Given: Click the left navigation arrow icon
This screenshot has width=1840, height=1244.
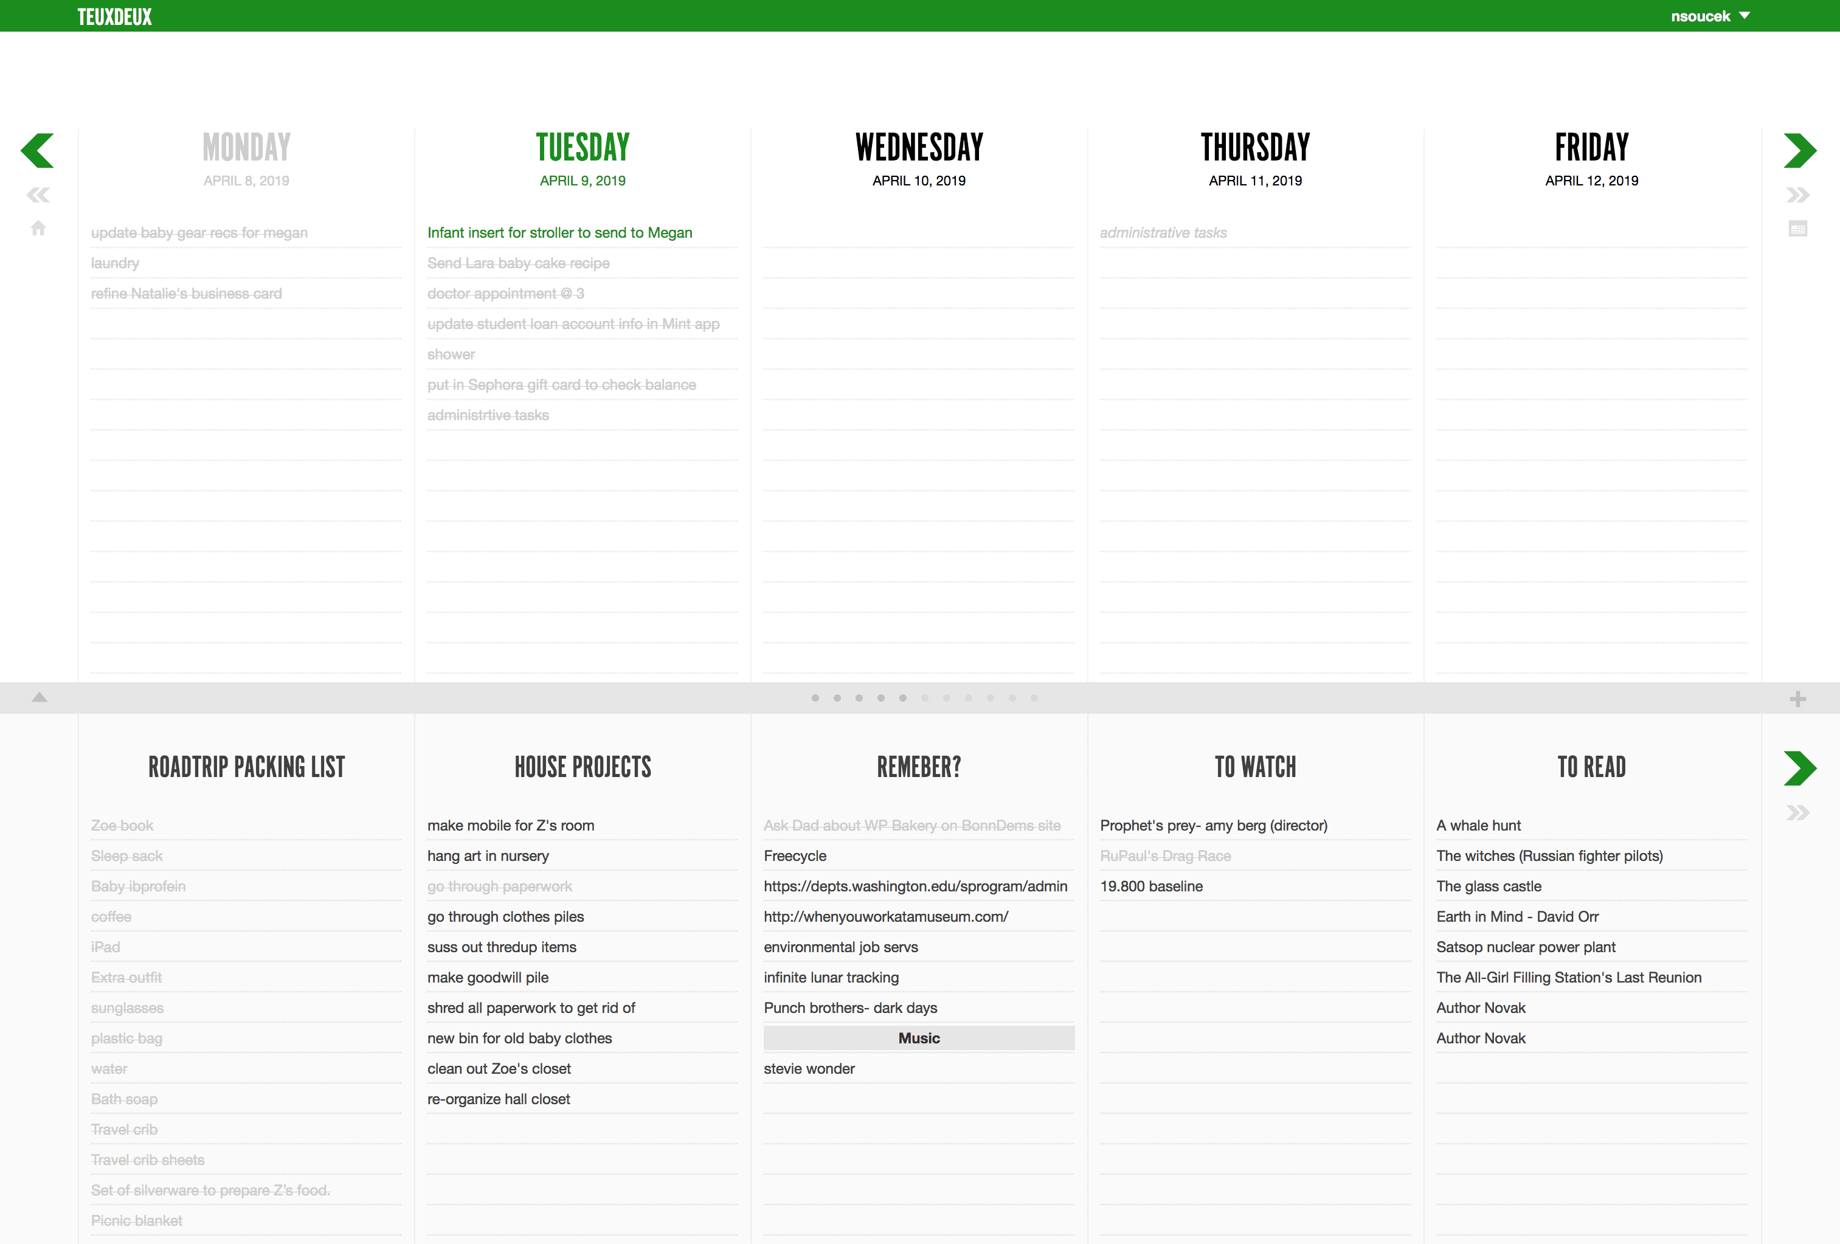Looking at the screenshot, I should (38, 150).
